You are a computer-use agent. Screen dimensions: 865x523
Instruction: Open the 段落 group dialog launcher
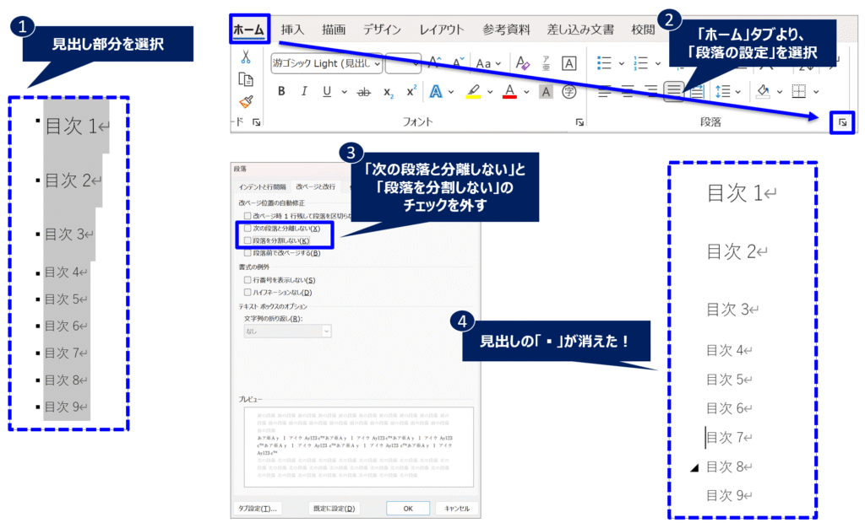click(x=842, y=122)
